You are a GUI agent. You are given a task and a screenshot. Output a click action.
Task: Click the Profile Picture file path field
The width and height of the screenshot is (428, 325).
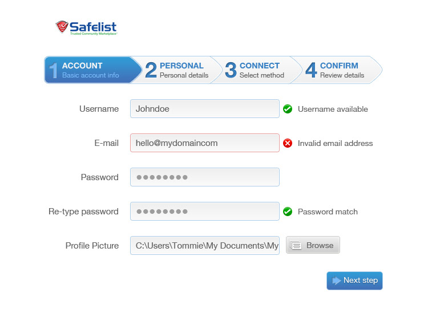[205, 245]
